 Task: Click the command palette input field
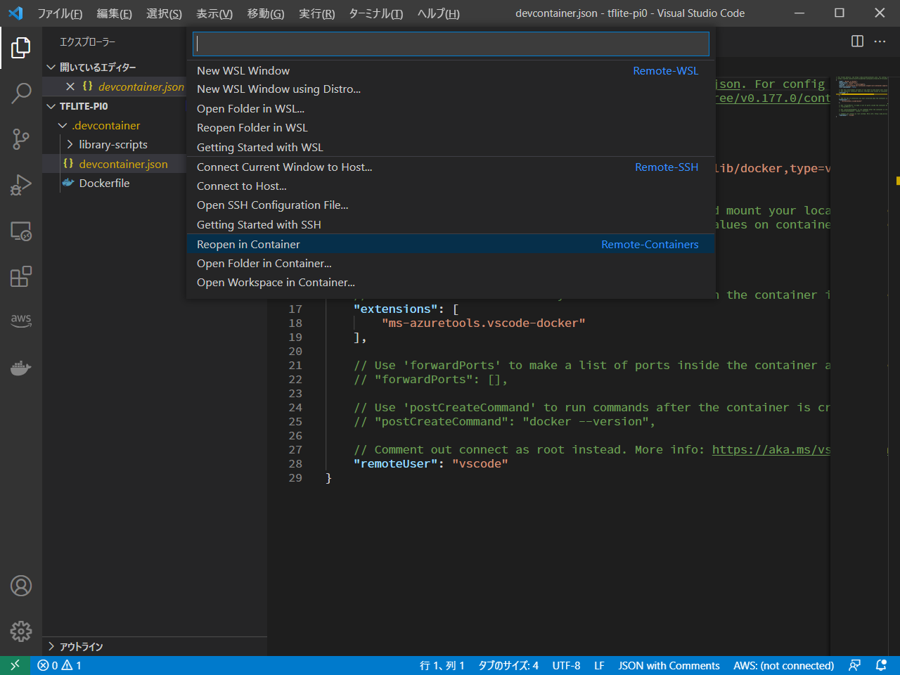pyautogui.click(x=450, y=44)
